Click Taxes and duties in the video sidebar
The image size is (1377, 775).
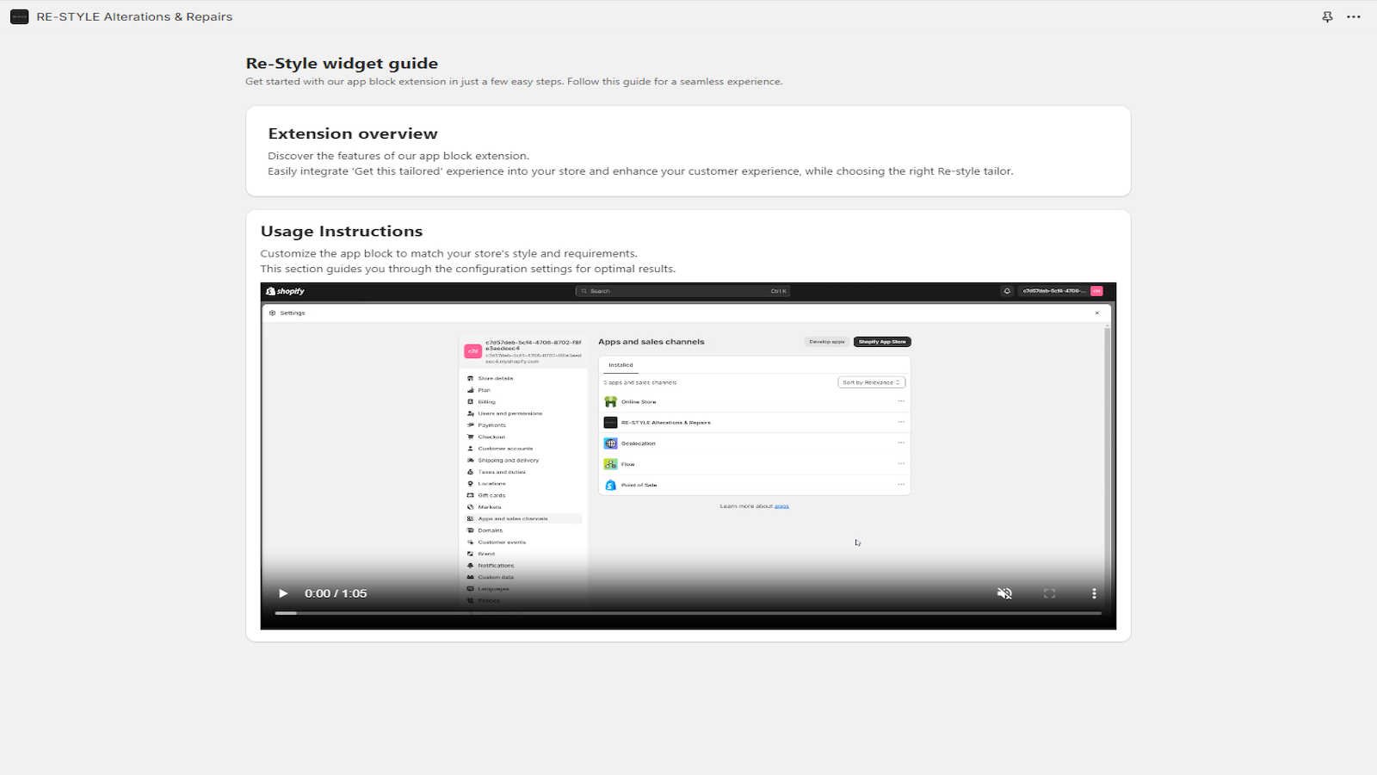click(x=501, y=472)
